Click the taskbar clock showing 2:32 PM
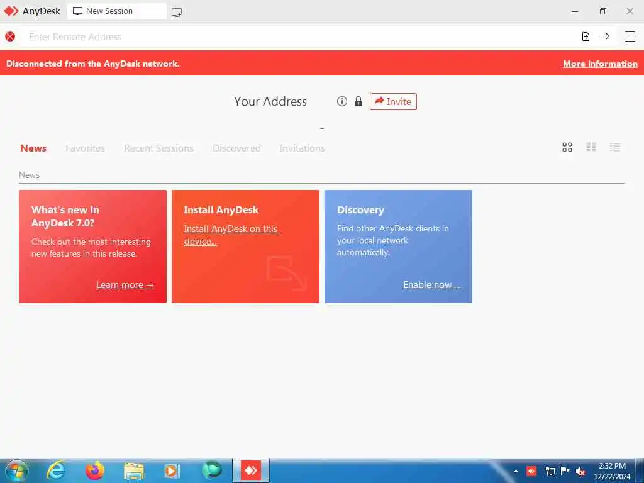The width and height of the screenshot is (644, 483). (x=612, y=471)
